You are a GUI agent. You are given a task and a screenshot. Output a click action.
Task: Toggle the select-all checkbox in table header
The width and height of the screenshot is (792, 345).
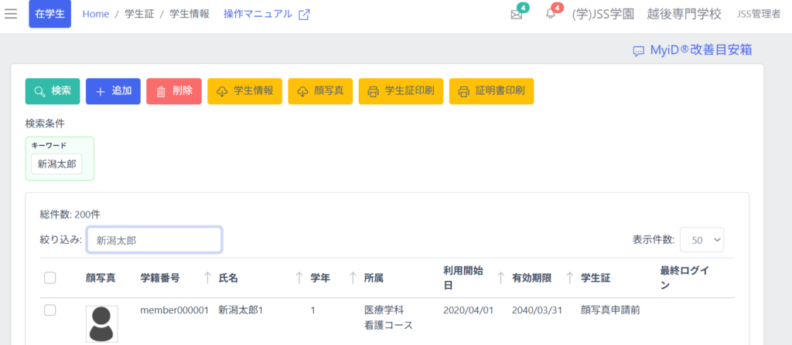pos(50,278)
